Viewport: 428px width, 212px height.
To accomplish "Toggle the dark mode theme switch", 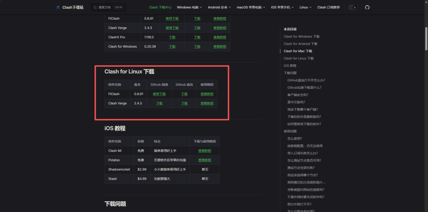I will coord(353,8).
